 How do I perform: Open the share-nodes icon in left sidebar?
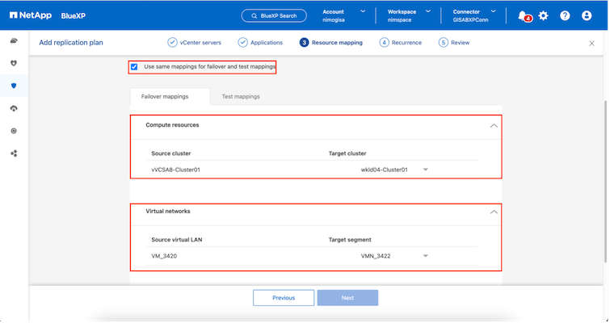[14, 153]
